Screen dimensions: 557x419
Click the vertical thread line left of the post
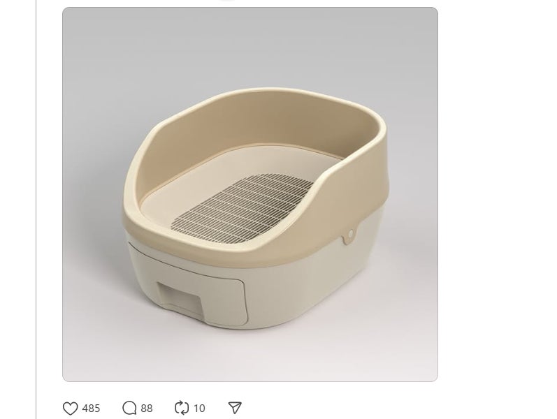coord(36,209)
